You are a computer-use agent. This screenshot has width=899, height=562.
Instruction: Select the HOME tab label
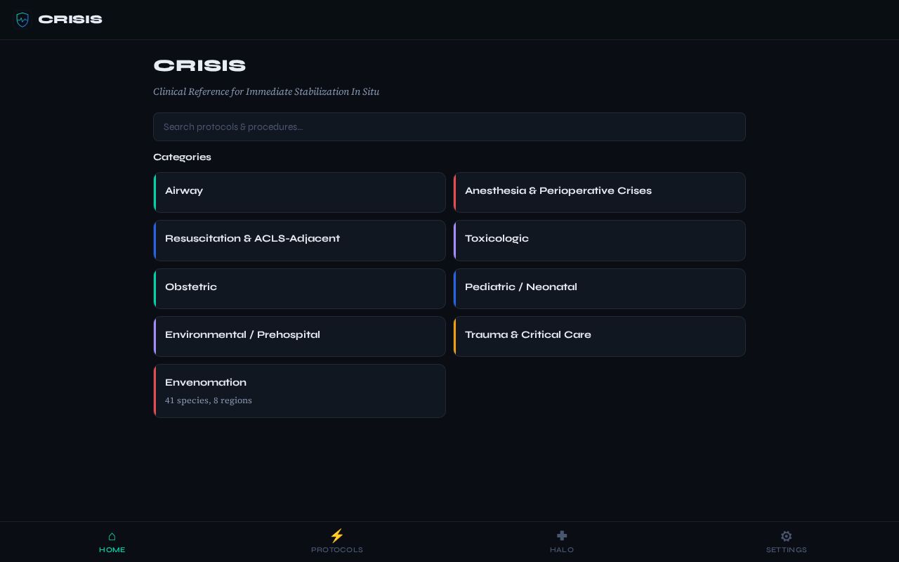[112, 550]
